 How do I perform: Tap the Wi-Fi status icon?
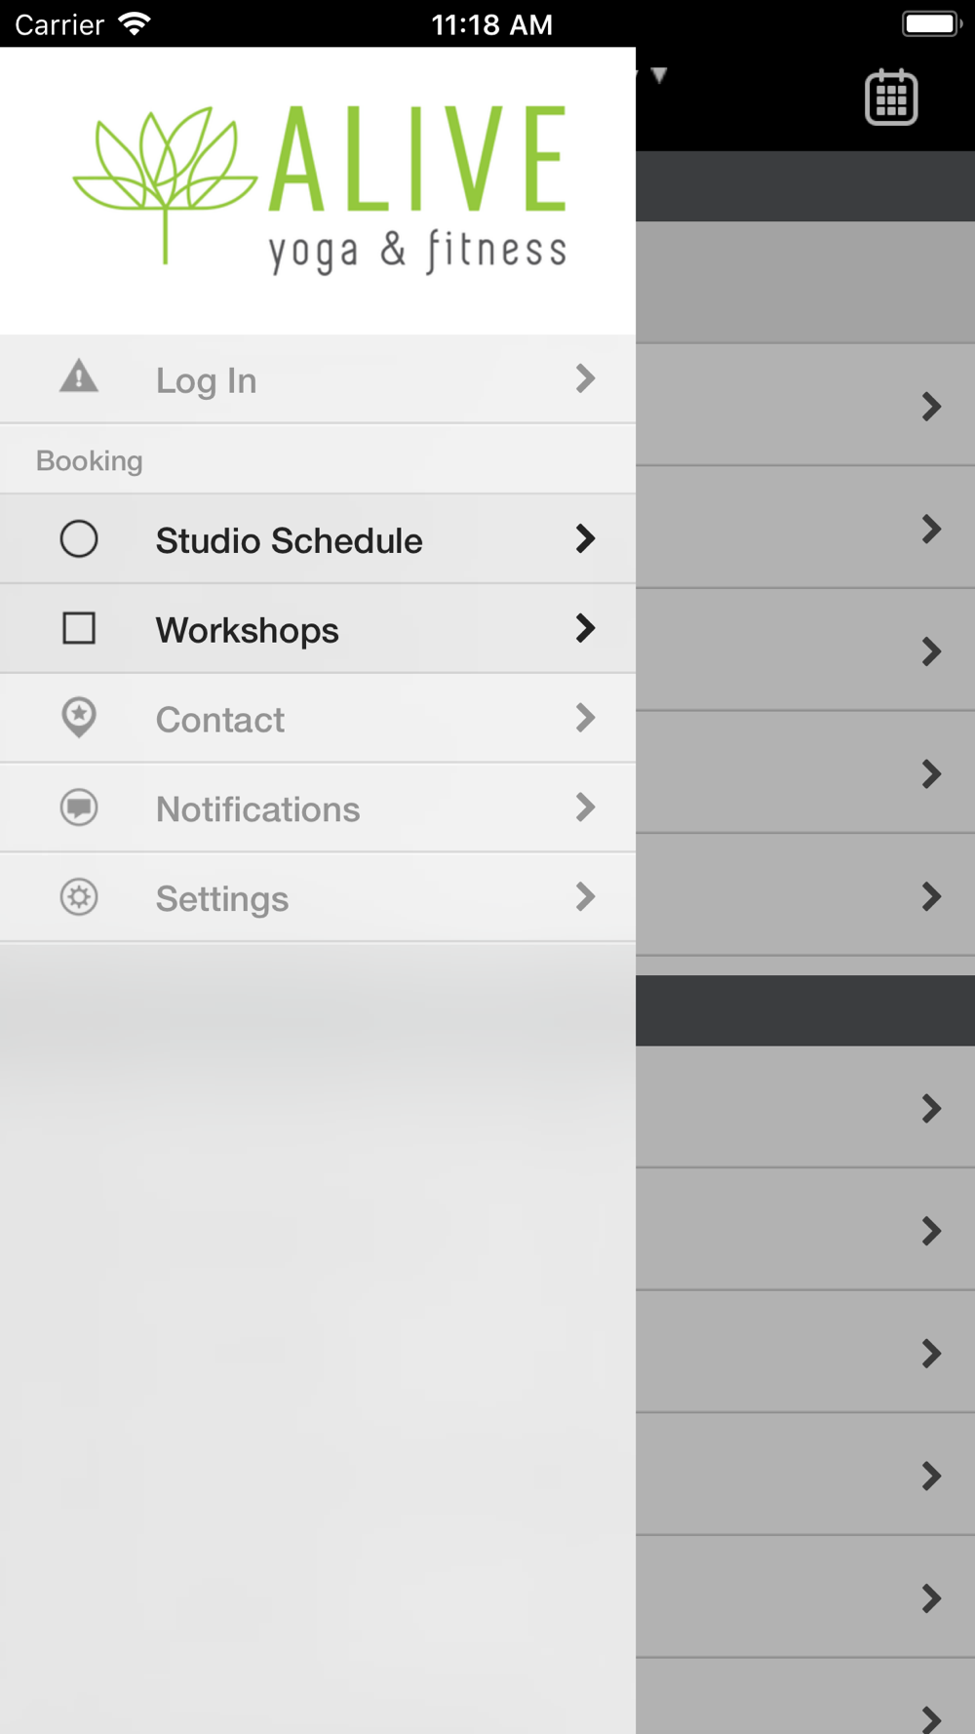(135, 23)
